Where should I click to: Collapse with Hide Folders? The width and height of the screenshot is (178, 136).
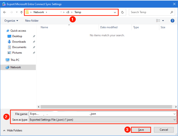pos(13,130)
